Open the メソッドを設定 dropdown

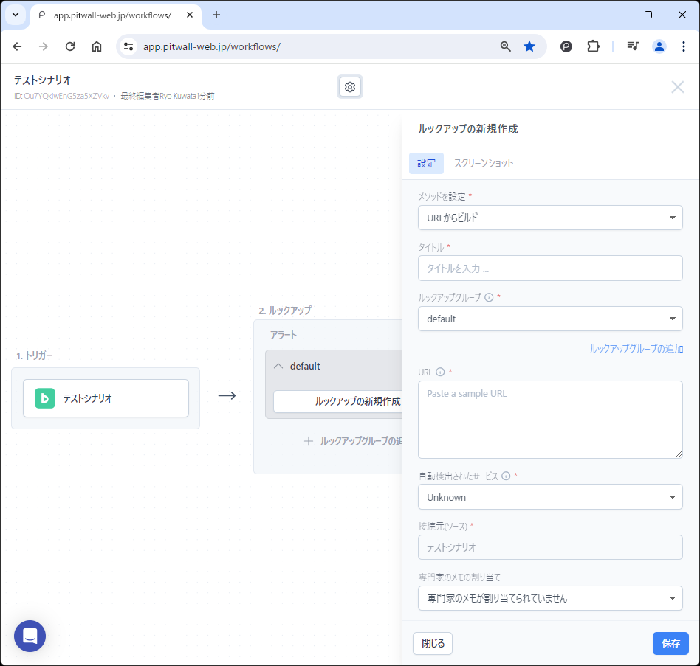click(549, 218)
